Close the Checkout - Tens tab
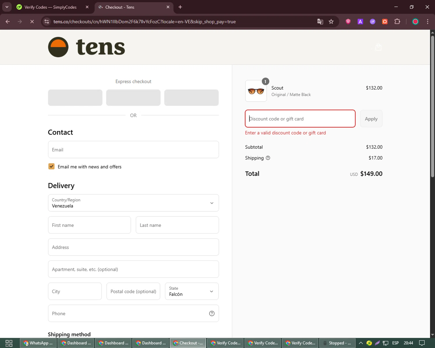The height and width of the screenshot is (348, 435). click(168, 7)
